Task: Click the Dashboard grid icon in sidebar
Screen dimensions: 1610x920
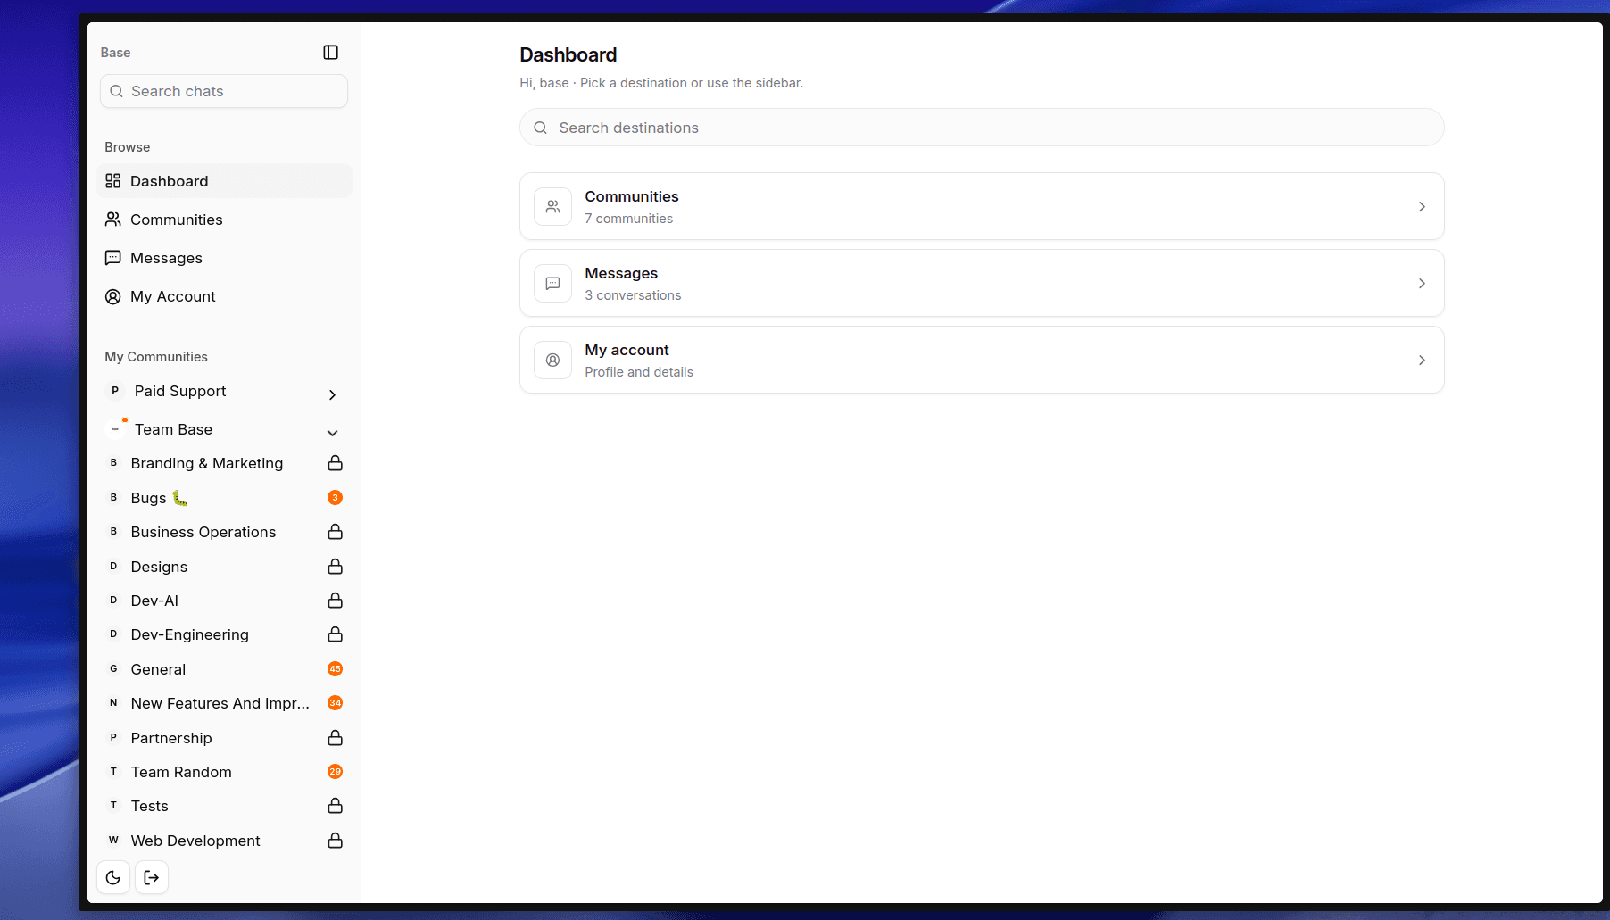Action: (x=113, y=181)
